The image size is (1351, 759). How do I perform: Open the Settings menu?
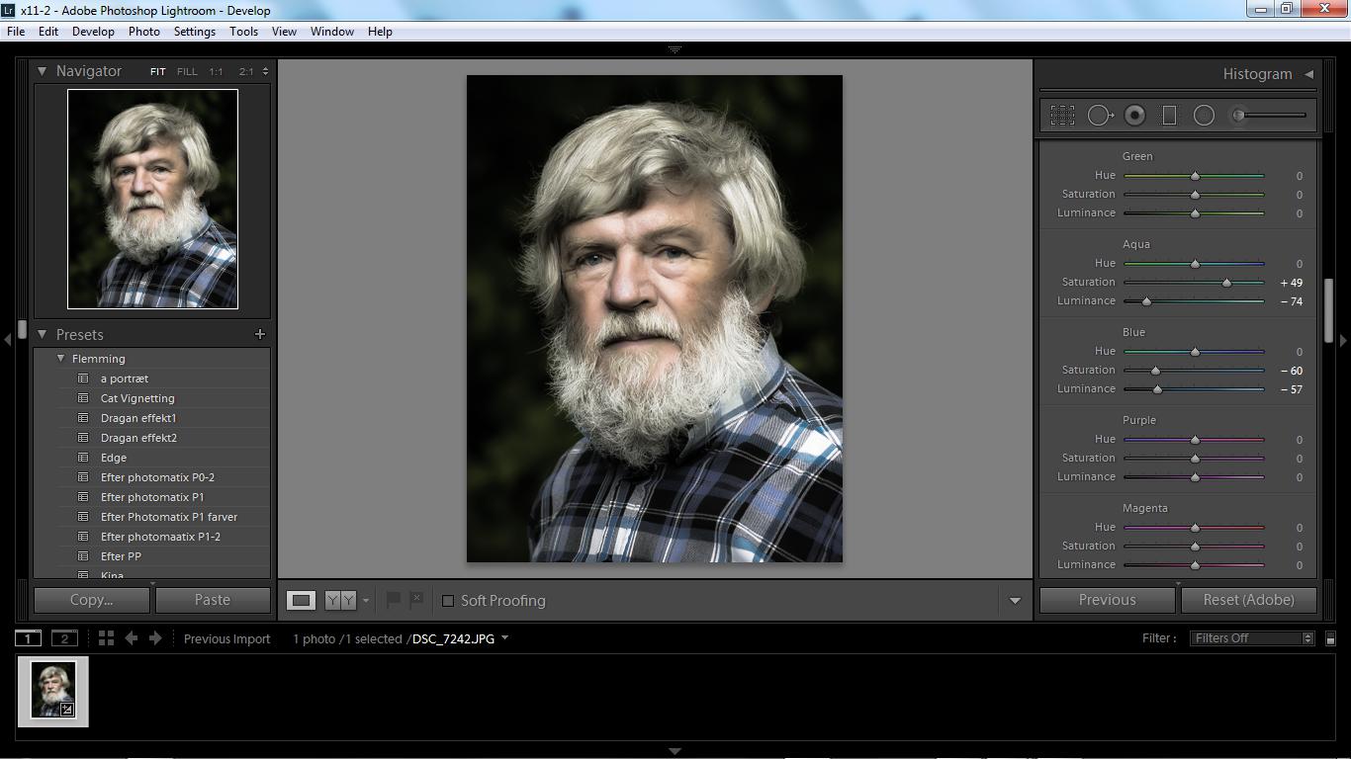(194, 32)
